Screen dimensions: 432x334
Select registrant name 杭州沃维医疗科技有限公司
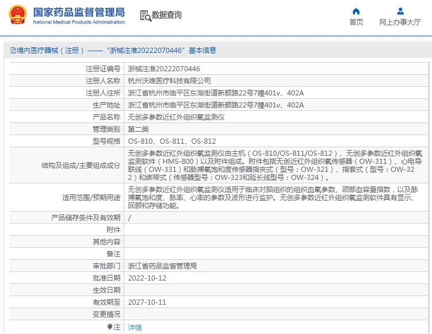click(170, 81)
